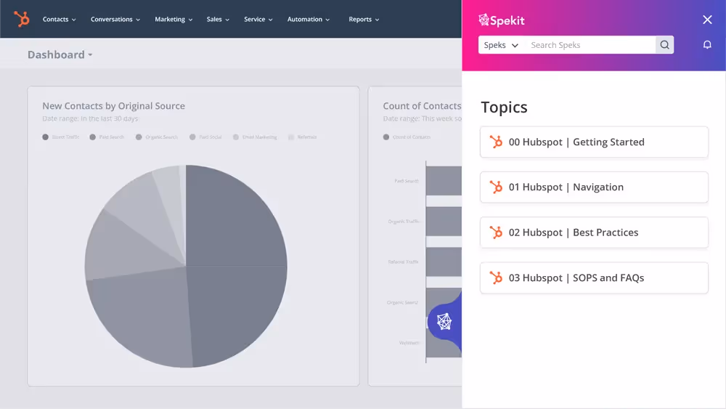Click 'Date range: In the last 30 days' text

coord(90,118)
